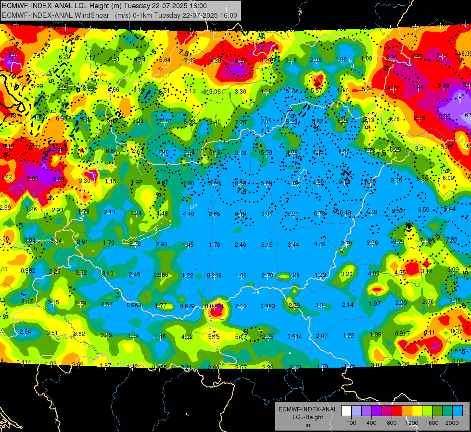Viewport: 471px width, 432px height.
Task: Click the wind shear value '0.879'
Action: click(x=187, y=306)
